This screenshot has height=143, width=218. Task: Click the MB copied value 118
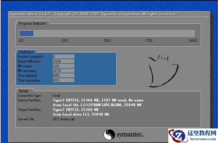point(64,66)
